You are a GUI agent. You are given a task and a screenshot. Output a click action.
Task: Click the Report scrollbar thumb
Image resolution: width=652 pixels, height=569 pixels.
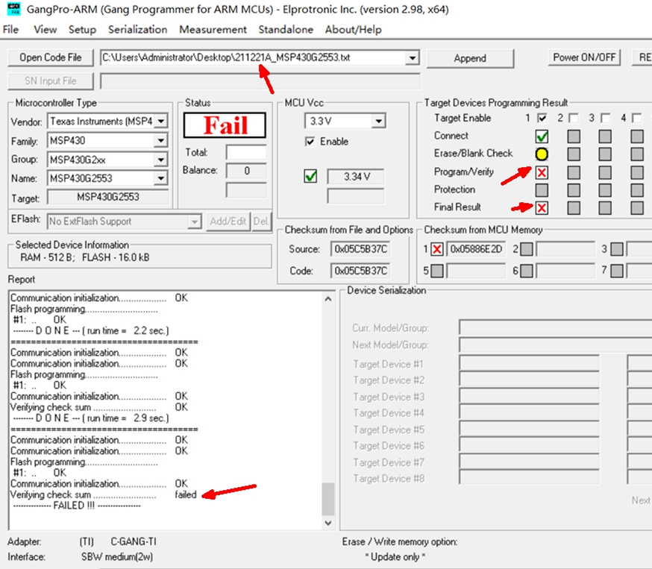(328, 499)
